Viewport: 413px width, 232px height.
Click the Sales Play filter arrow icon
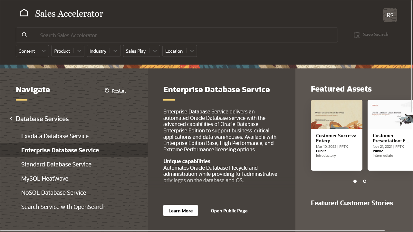coord(155,51)
